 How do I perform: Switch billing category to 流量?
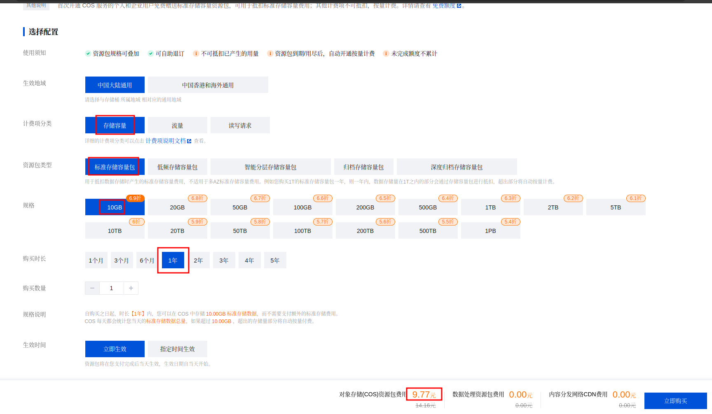pos(177,126)
